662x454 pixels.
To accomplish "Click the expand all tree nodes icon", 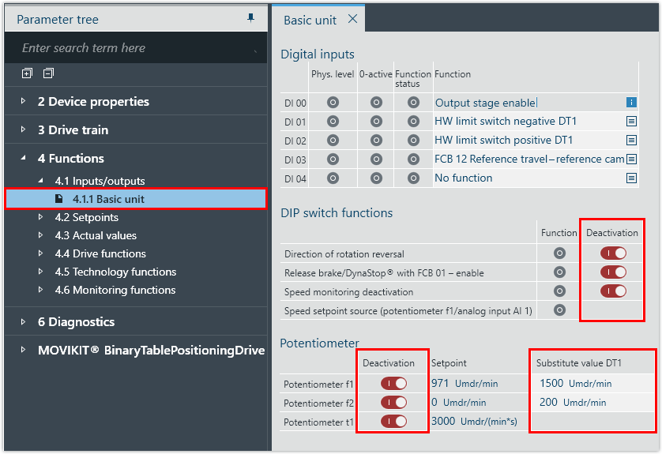I will 28,73.
